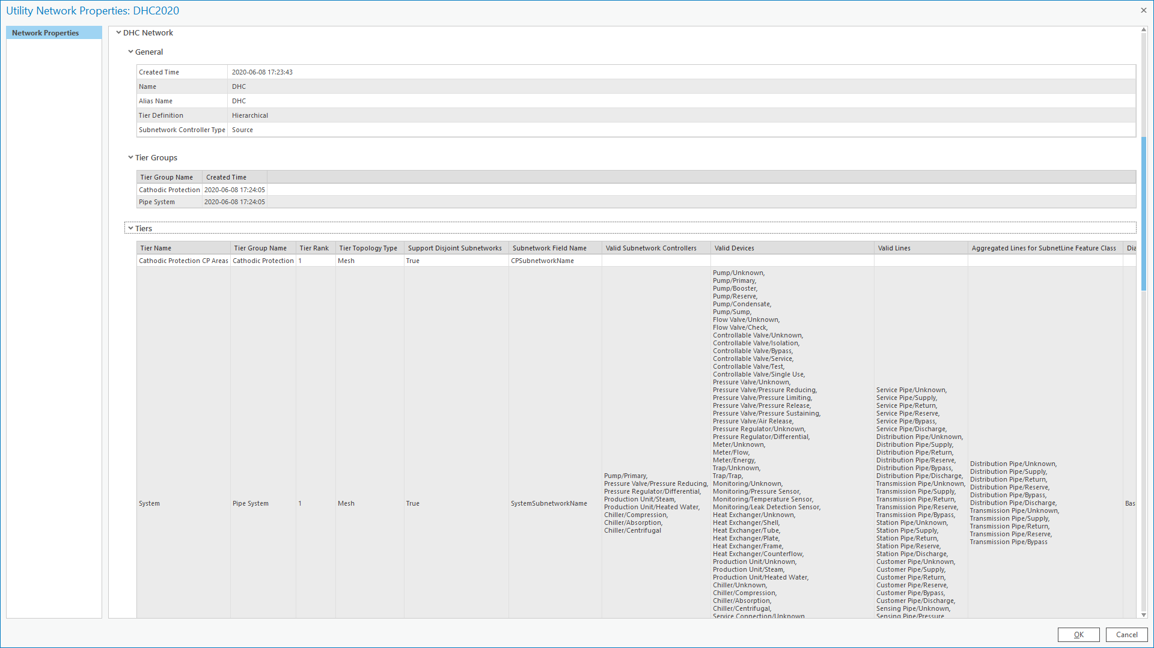Click the Pump/Unknown entry in Valid Devices
This screenshot has height=648, width=1154.
click(739, 273)
